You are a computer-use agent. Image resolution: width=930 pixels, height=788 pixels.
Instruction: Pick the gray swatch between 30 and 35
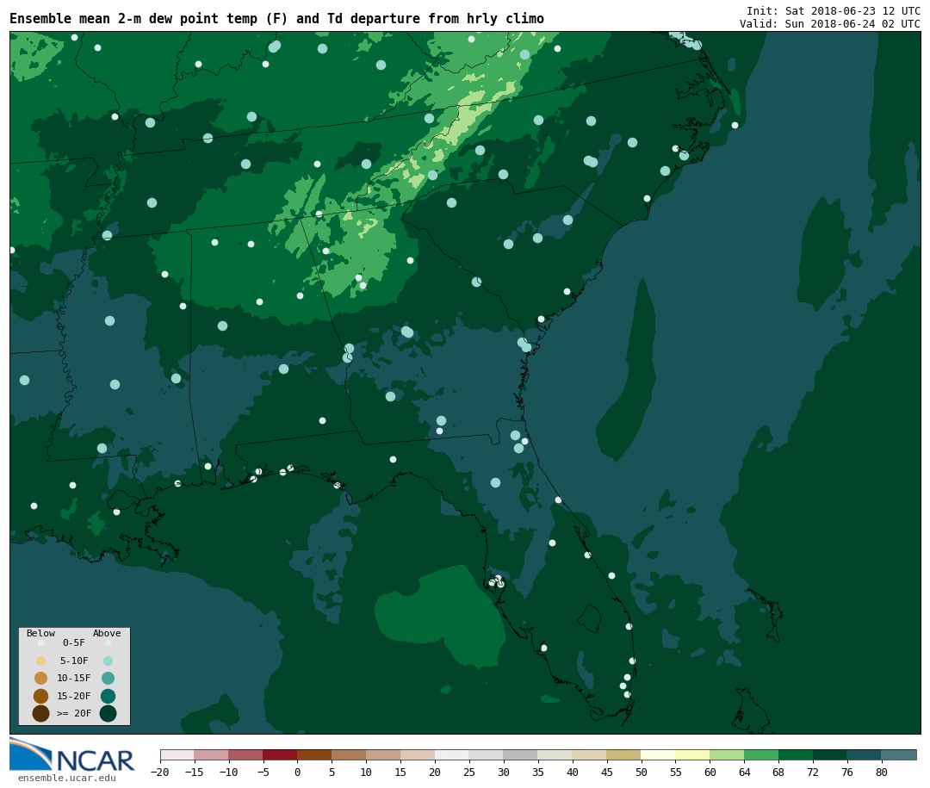pyautogui.click(x=521, y=754)
